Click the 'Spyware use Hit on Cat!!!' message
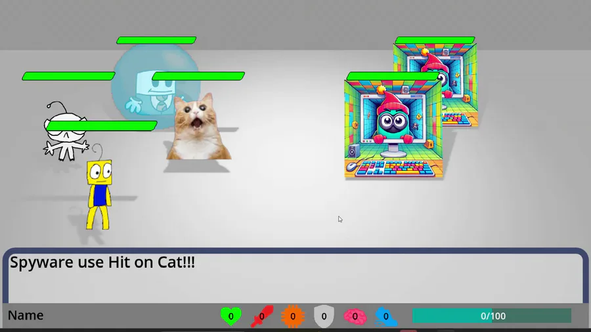 point(102,262)
